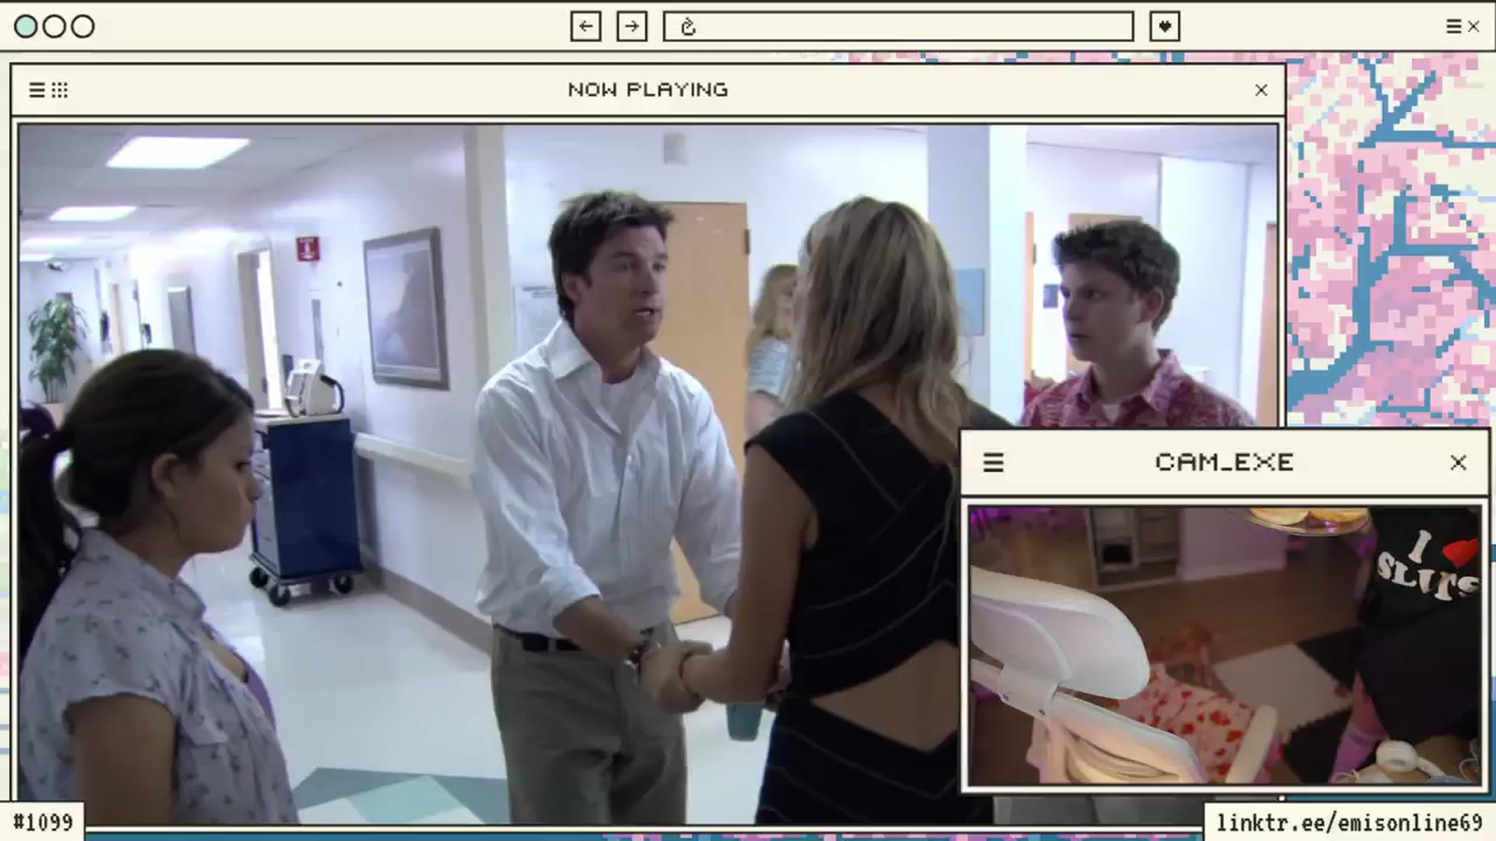Close the Now Playing window
1496x841 pixels.
(1261, 90)
